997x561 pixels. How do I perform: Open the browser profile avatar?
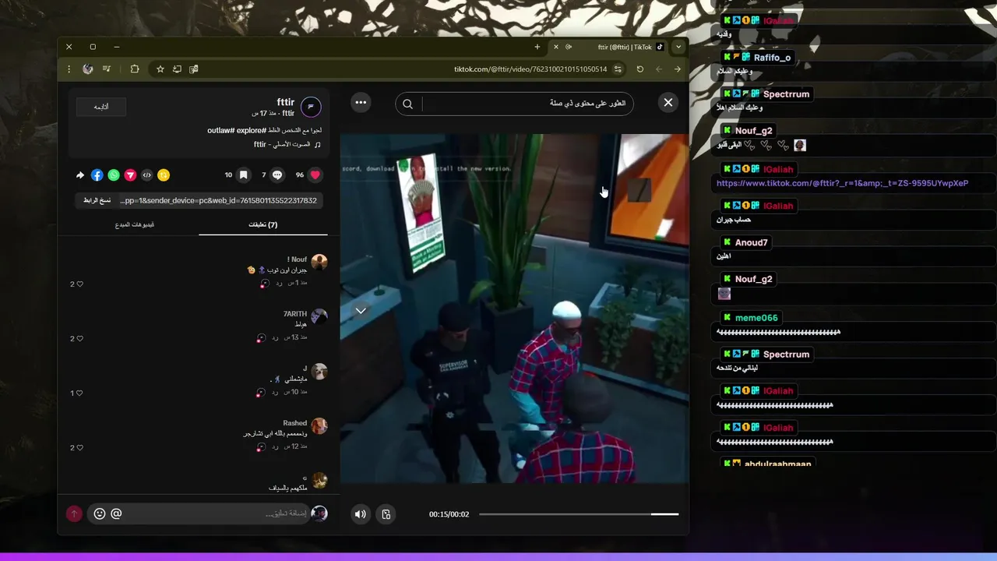(88, 69)
